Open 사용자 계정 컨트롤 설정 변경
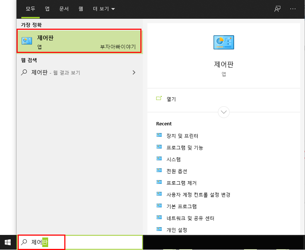This screenshot has width=305, height=250. pos(198,195)
